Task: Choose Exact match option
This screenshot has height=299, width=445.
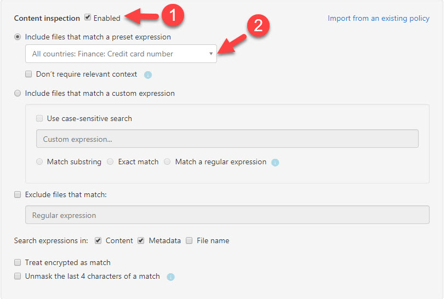Action: coord(110,162)
